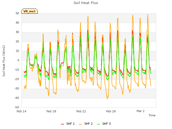Image resolution: width=172 pixels, height=129 pixels.
Task: Click the Time axis title
Action: pos(152,115)
